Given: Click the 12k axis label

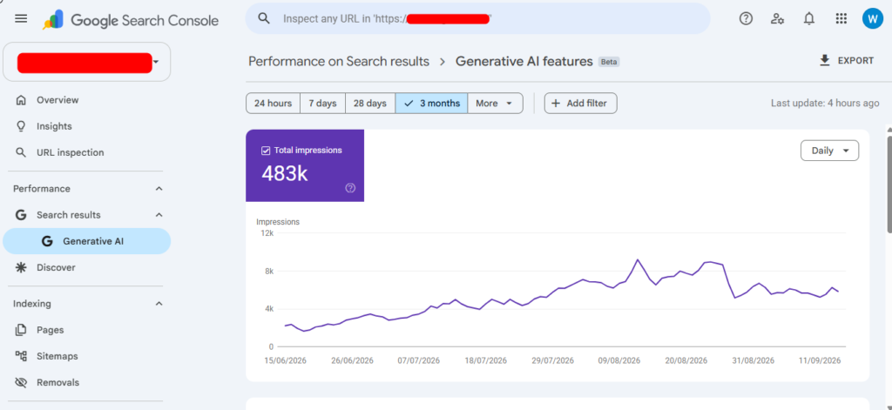Looking at the screenshot, I should coord(267,233).
